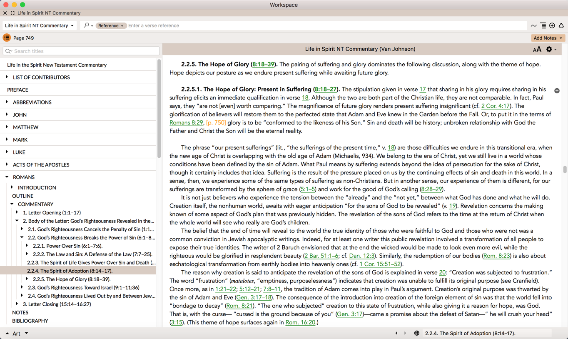Click the globe icon in the status bar
Screen dimensions: 568x339
416,333
